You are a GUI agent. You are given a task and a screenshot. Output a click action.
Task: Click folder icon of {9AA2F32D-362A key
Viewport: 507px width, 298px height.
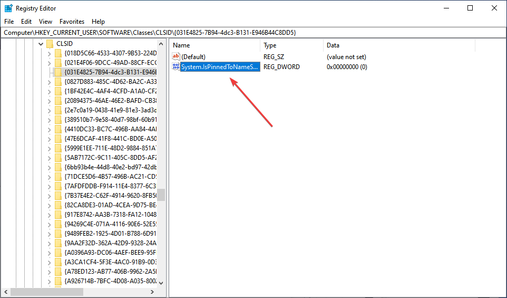click(x=58, y=243)
